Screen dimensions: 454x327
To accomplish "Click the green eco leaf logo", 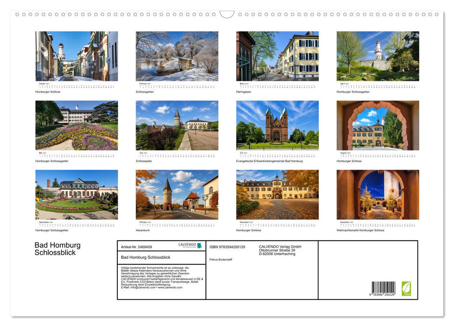I will (x=406, y=289).
